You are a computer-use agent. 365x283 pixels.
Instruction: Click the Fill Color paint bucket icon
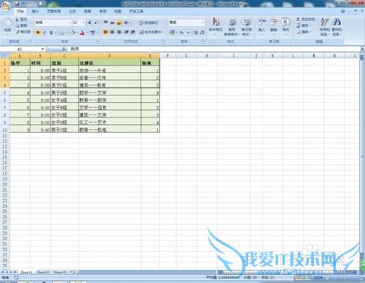tap(73, 32)
